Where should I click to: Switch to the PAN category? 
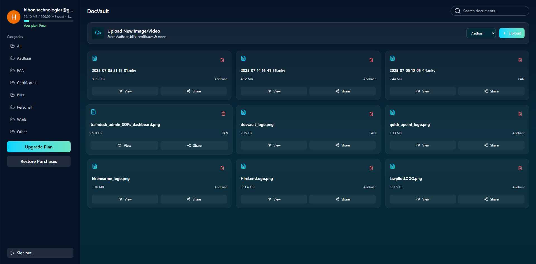[x=20, y=70]
